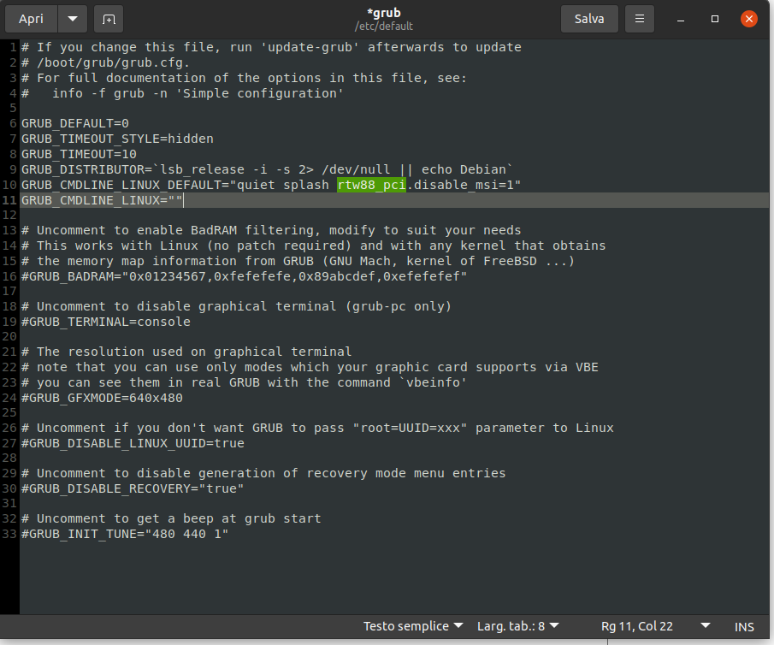Click the comment about resolution on graphical terminal
The image size is (774, 645).
[x=186, y=352]
